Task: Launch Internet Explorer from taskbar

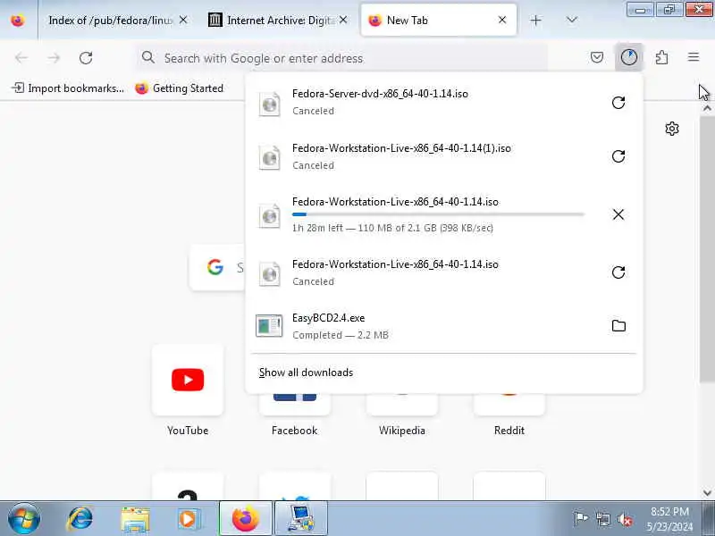Action: (80, 519)
